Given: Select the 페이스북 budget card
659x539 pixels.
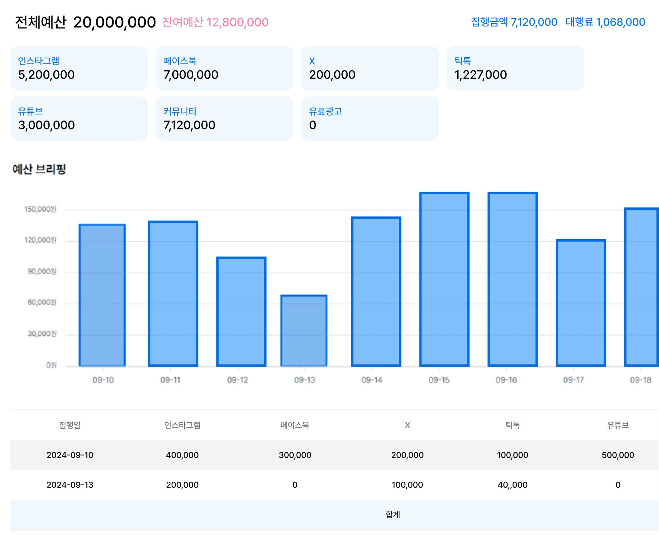Looking at the screenshot, I should click(x=224, y=68).
